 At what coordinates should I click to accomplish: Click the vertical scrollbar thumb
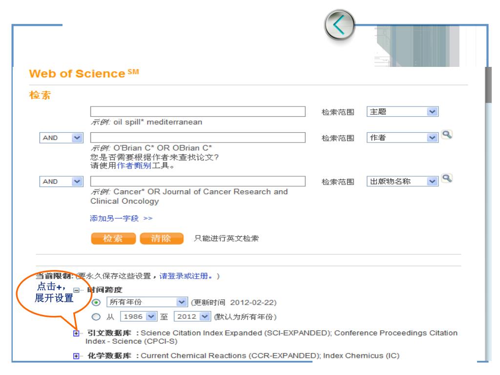click(x=488, y=85)
